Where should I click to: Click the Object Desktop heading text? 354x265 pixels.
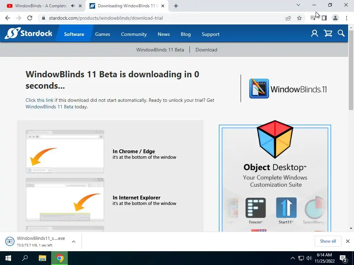point(275,167)
